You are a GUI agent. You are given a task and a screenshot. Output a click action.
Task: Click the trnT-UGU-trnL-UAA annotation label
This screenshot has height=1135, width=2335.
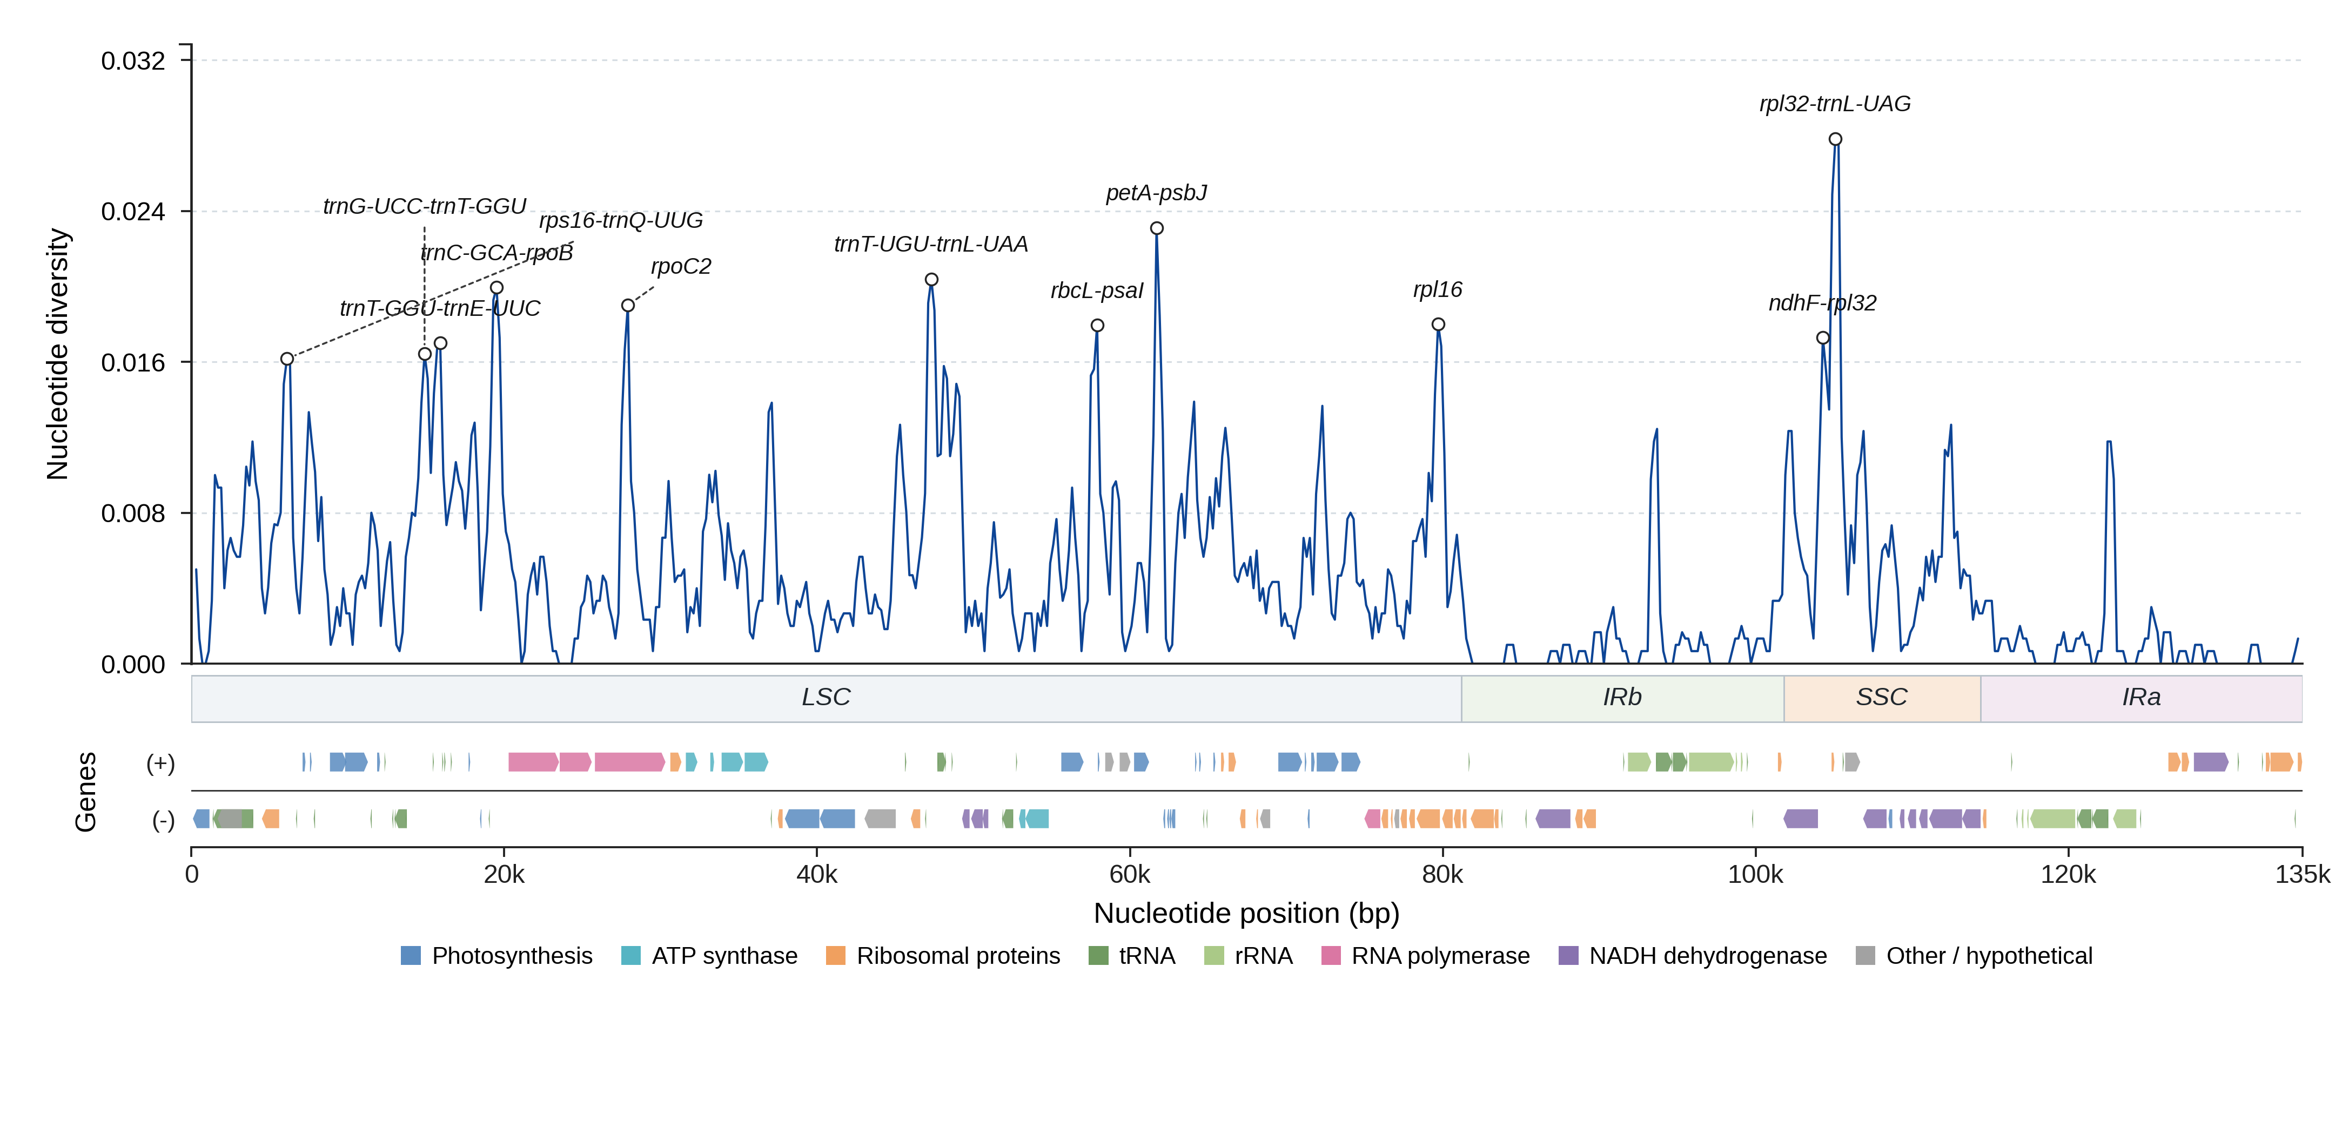[x=931, y=245]
